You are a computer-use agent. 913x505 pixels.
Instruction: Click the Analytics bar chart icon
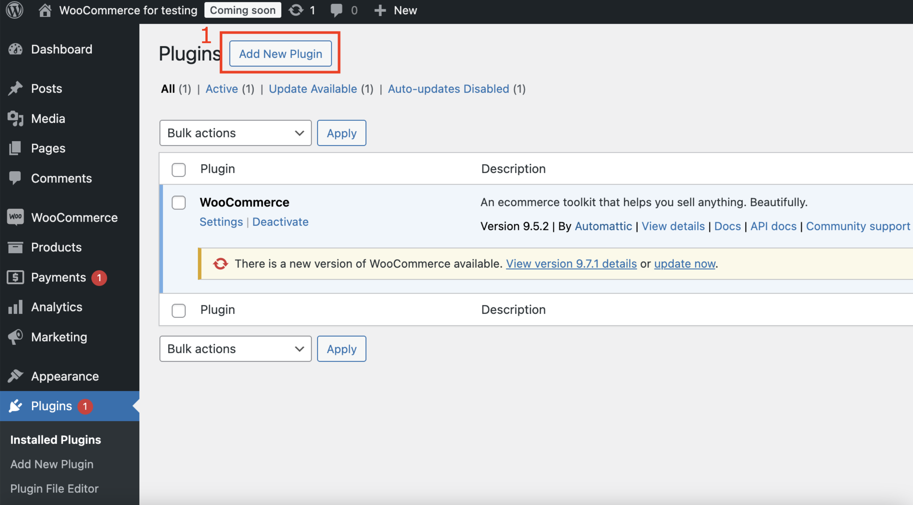15,307
